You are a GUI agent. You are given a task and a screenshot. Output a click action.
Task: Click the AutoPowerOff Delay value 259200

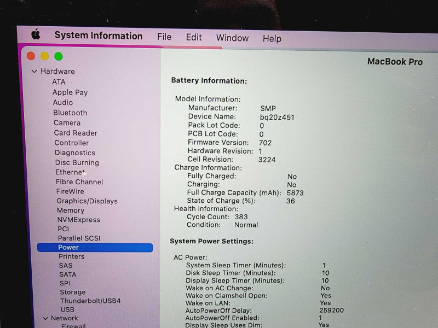332,310
